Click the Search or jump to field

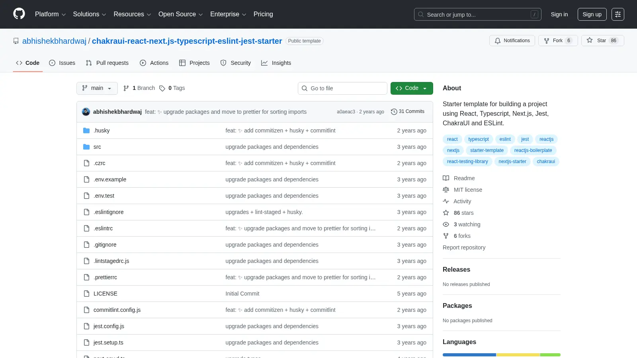[x=478, y=14]
